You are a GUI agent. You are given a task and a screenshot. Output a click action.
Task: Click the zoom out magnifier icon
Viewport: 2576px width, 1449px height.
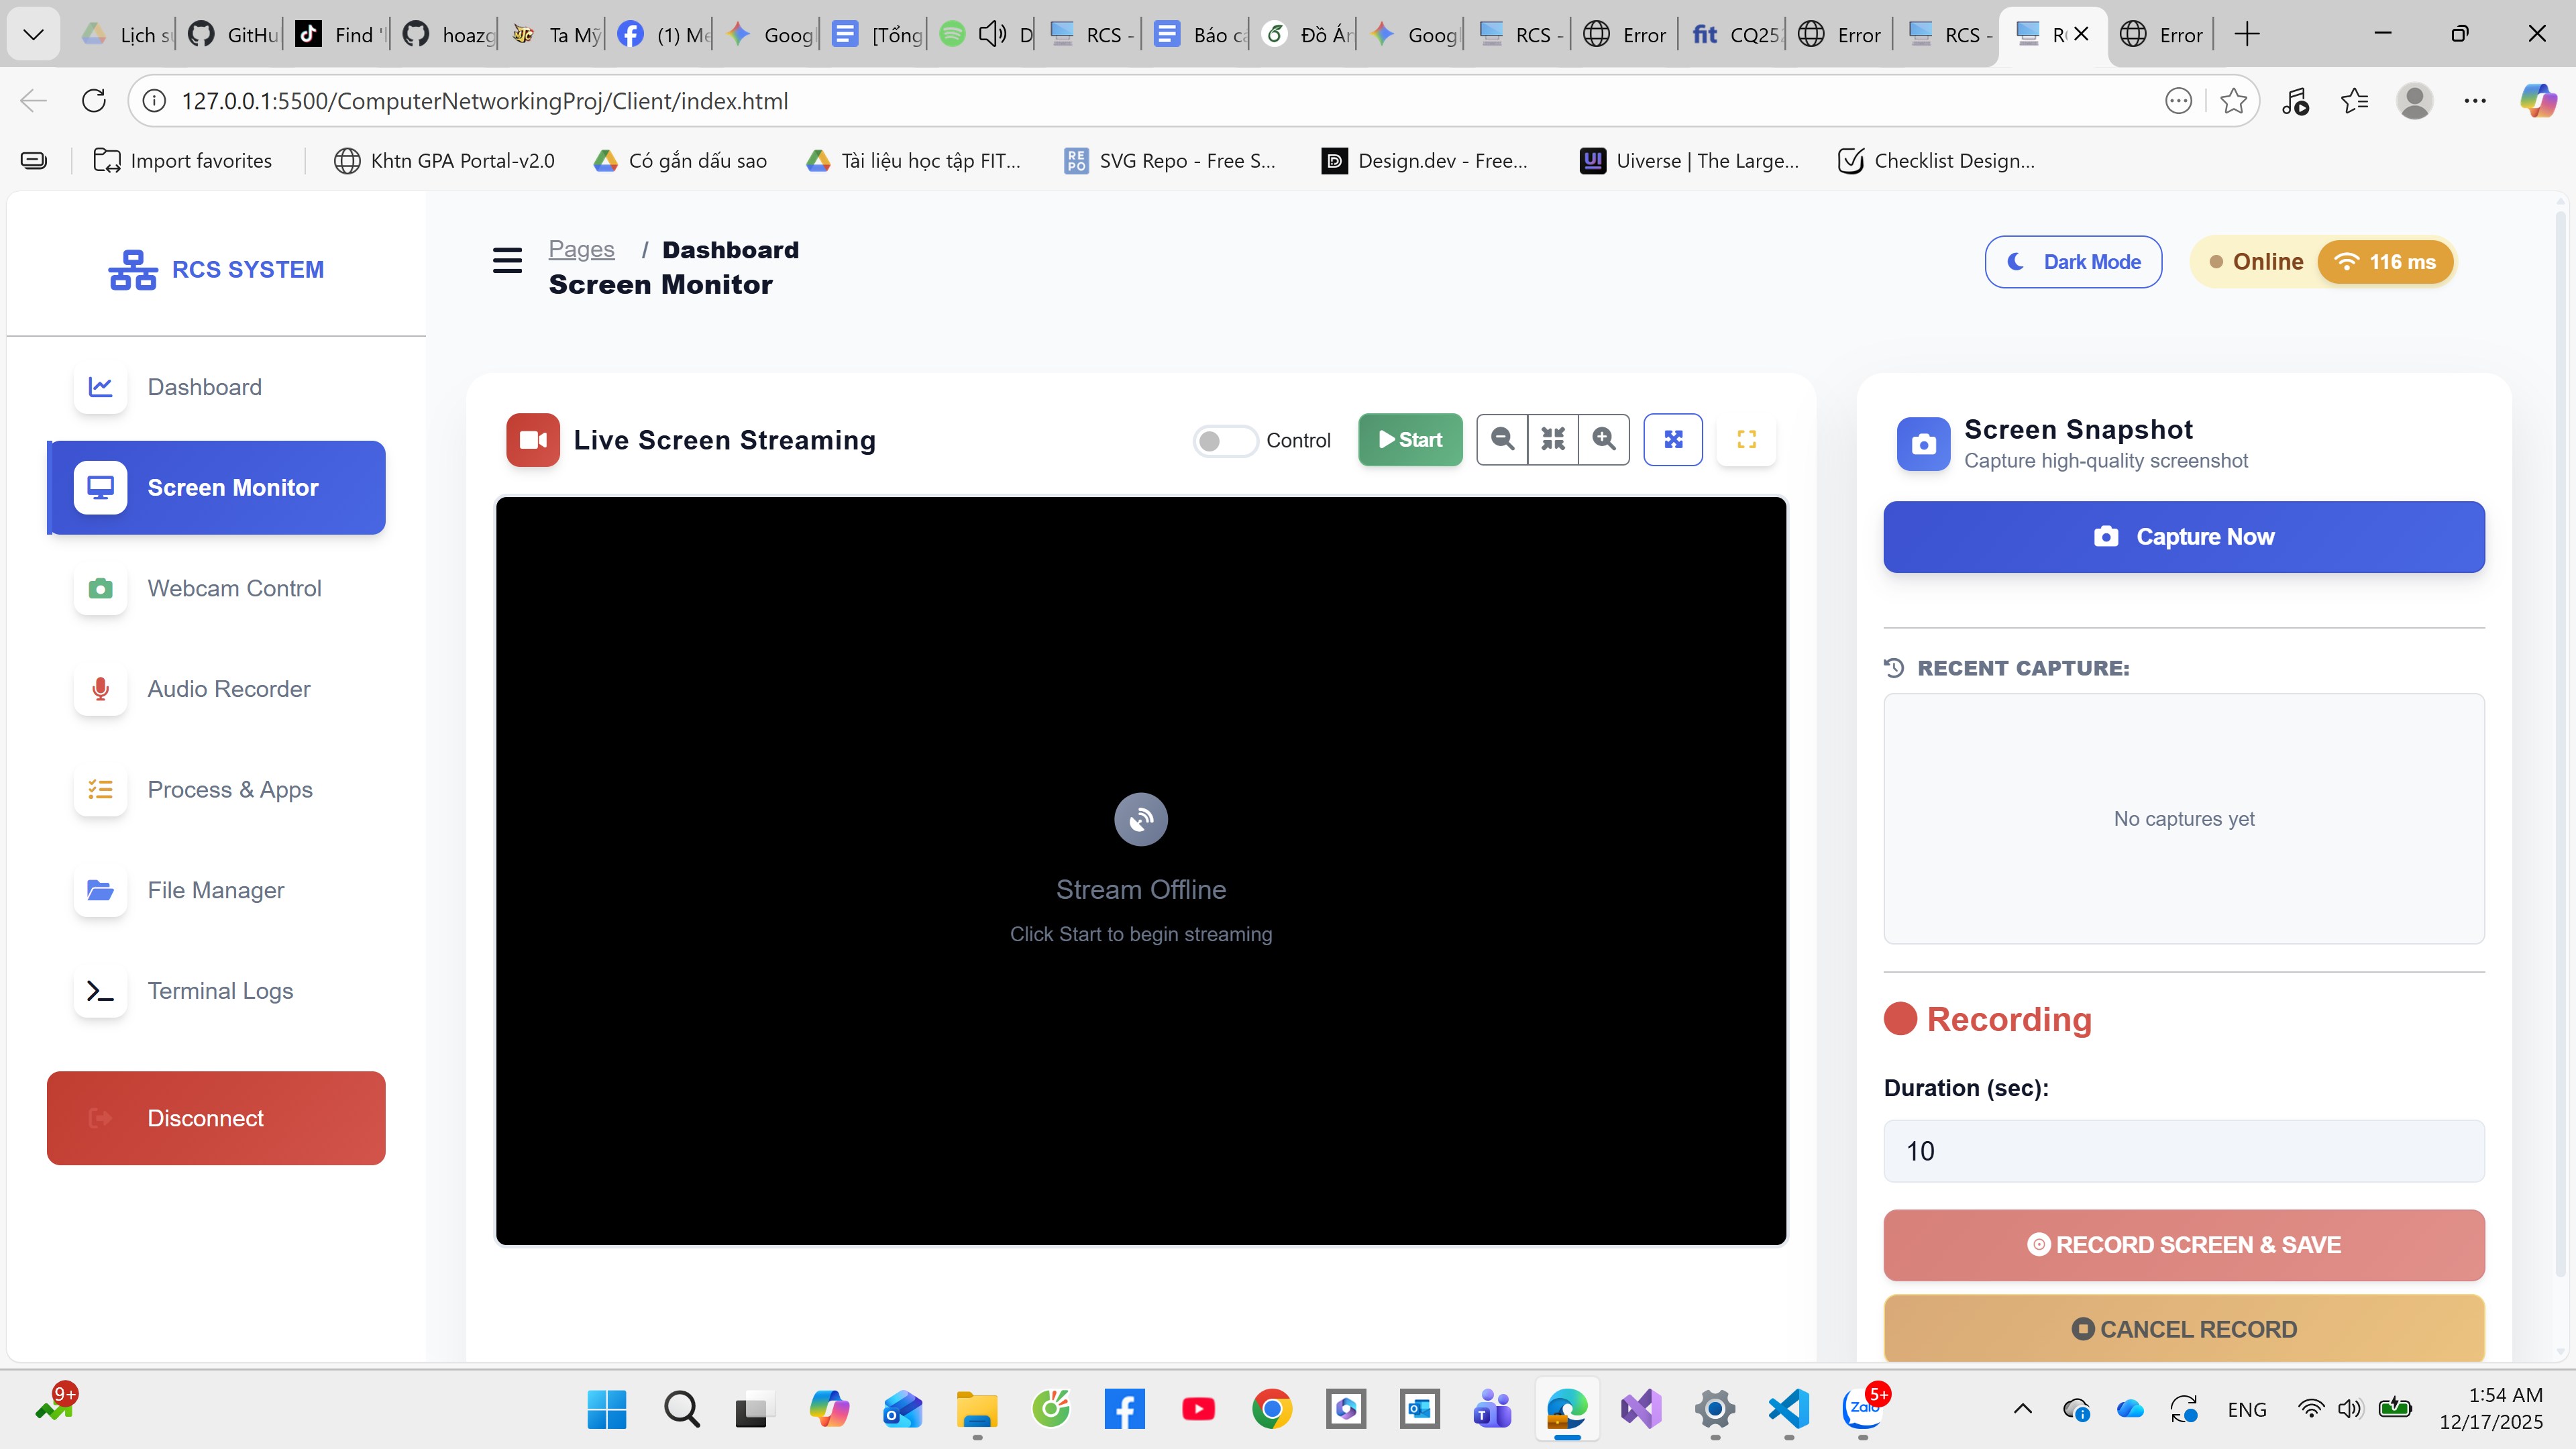tap(1502, 439)
